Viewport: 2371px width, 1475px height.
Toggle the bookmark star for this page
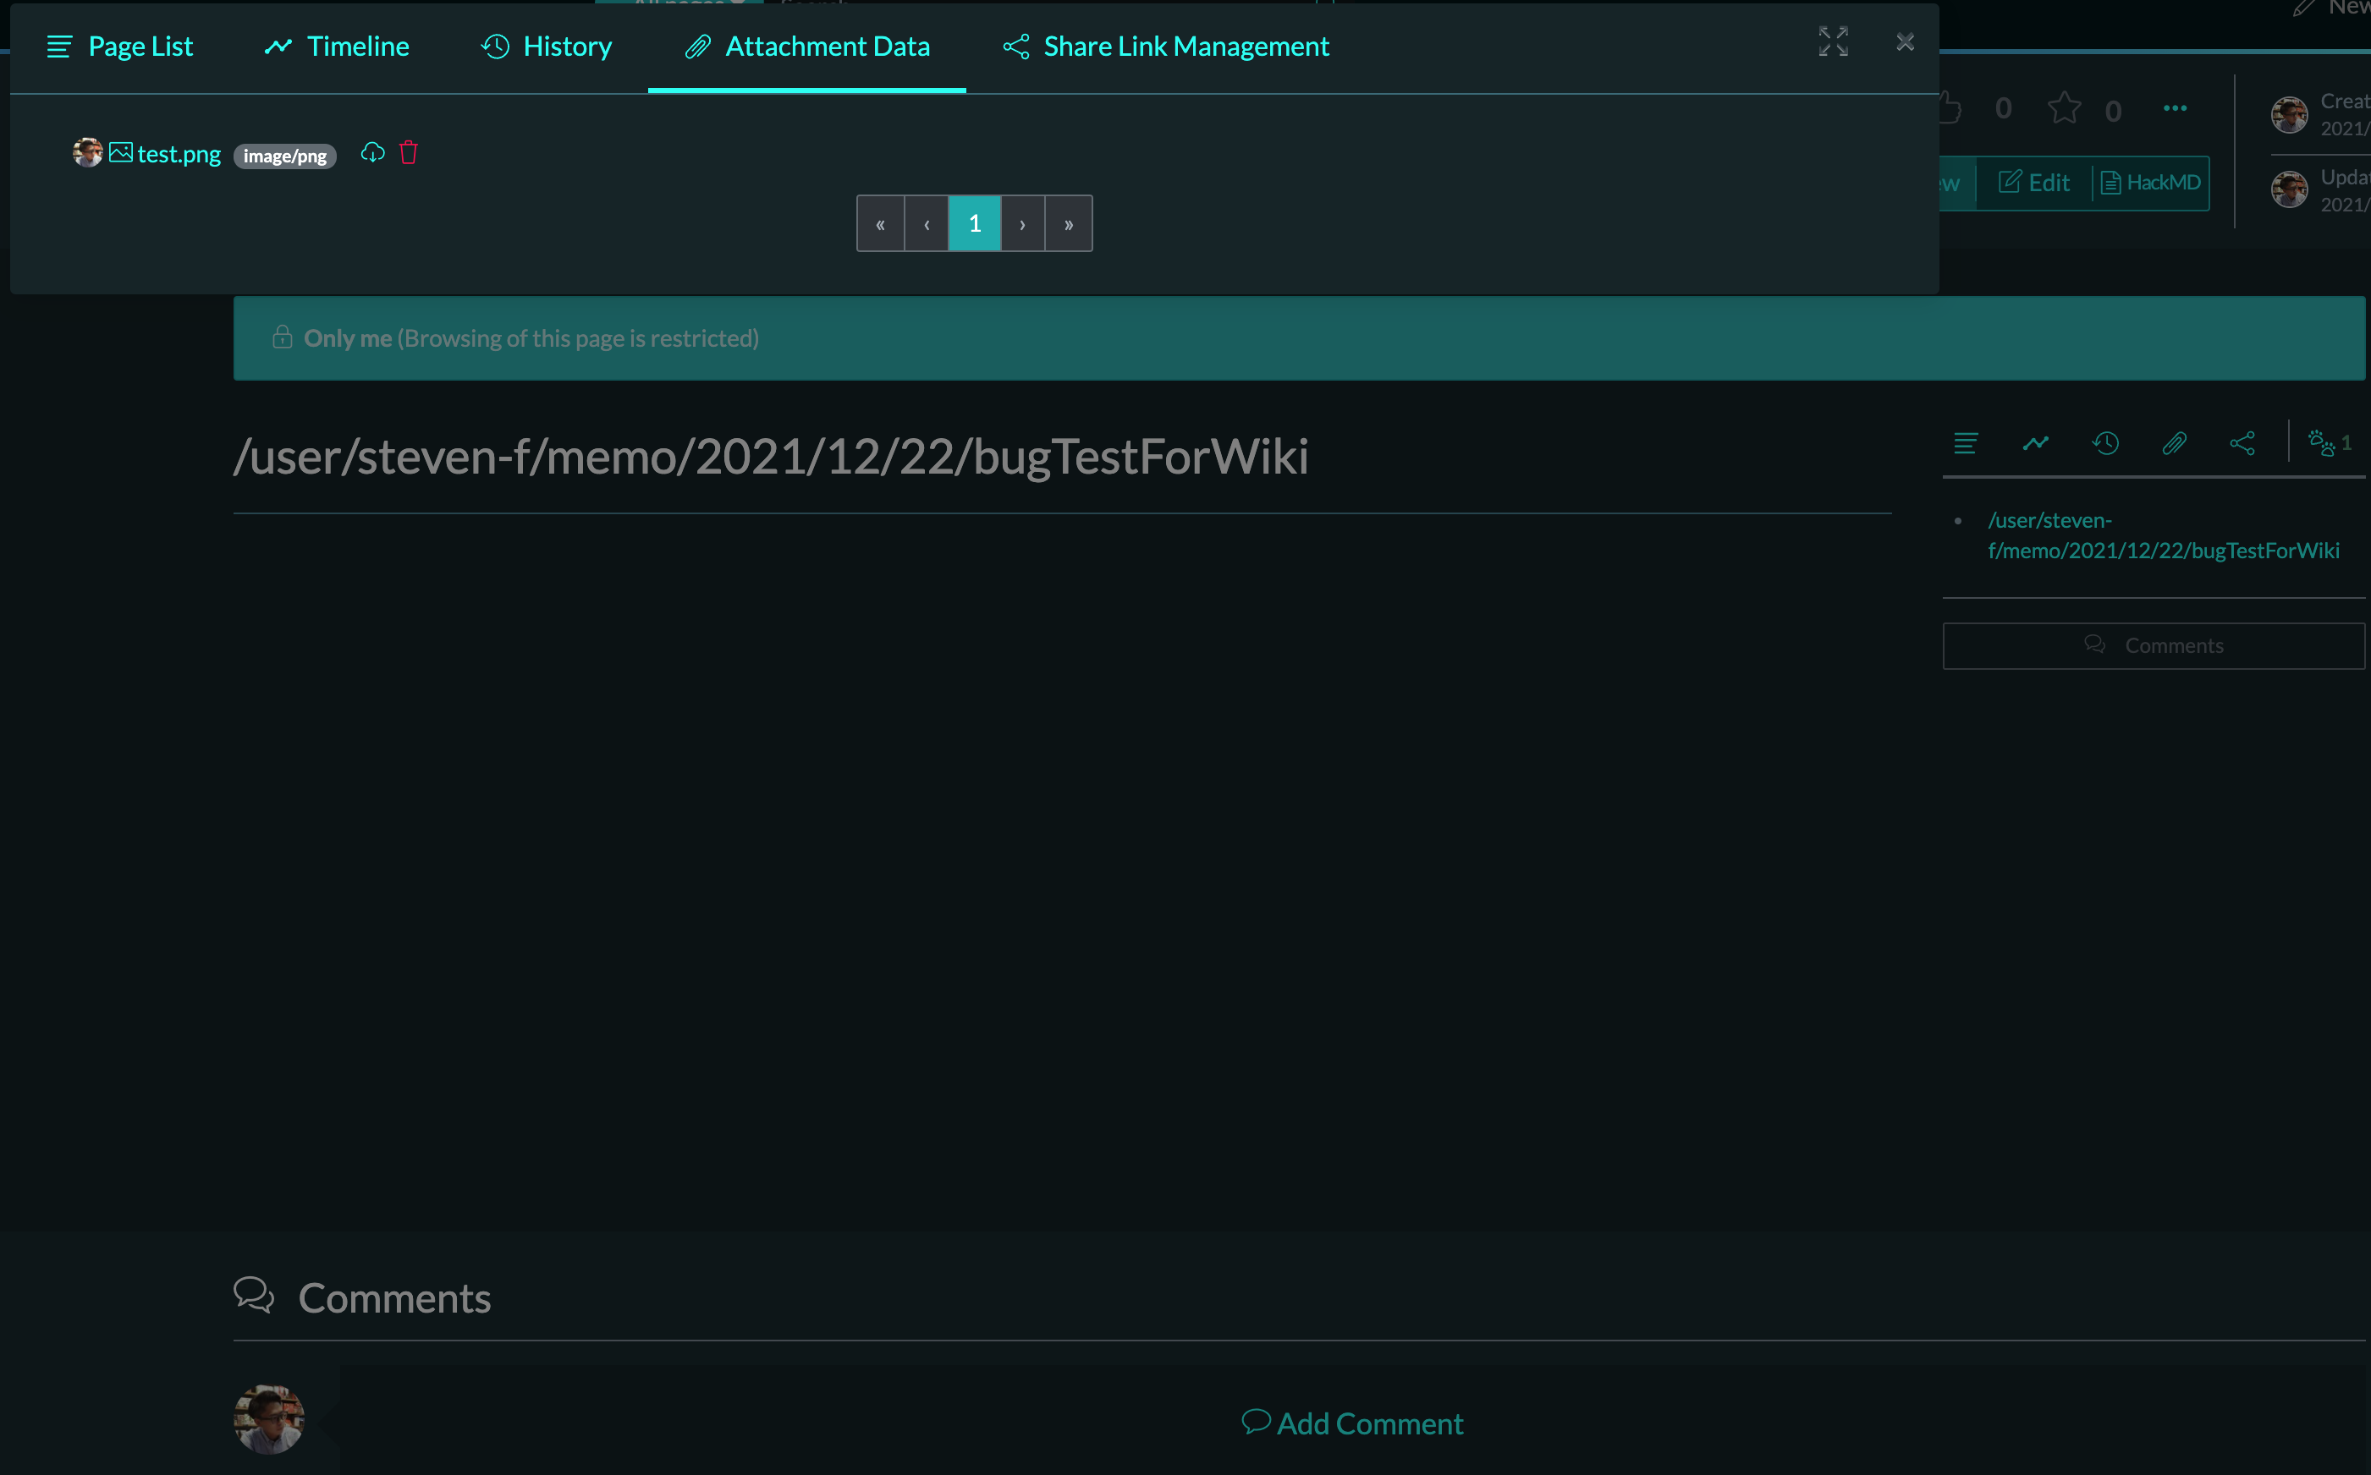2065,109
